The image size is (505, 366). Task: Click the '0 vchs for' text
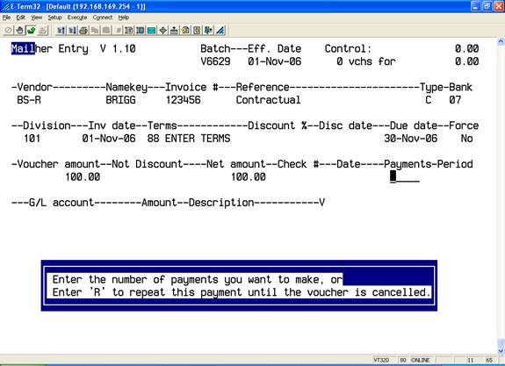(366, 61)
